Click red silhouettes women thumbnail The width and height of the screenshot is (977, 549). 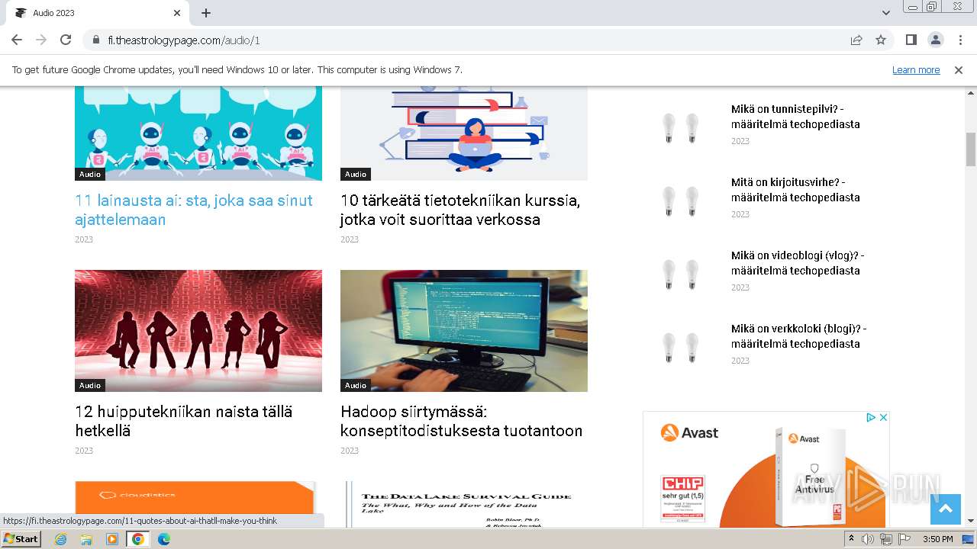(198, 331)
